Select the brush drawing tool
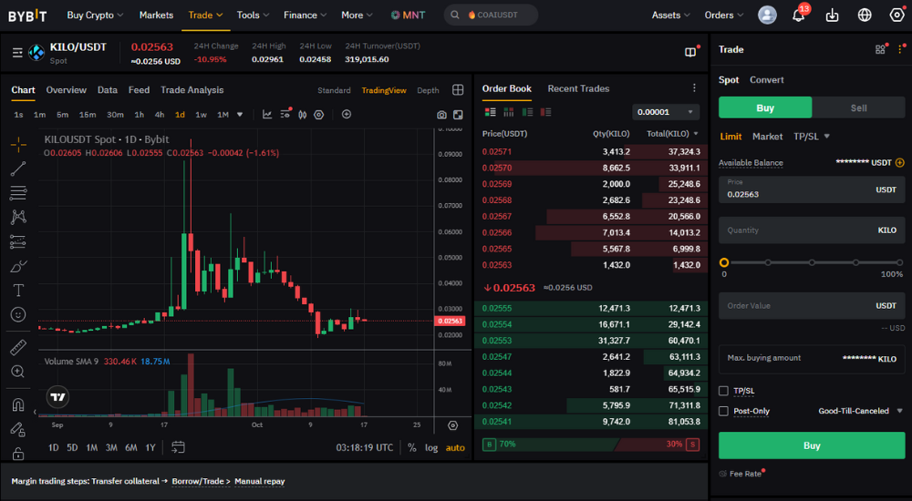This screenshot has height=501, width=912. coord(18,266)
